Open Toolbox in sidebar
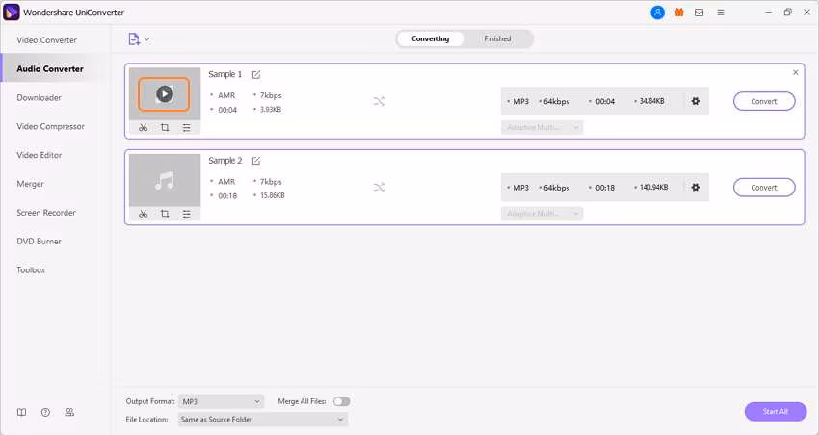 [31, 269]
